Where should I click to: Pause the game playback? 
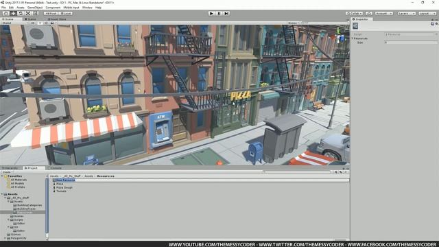pyautogui.click(x=219, y=13)
